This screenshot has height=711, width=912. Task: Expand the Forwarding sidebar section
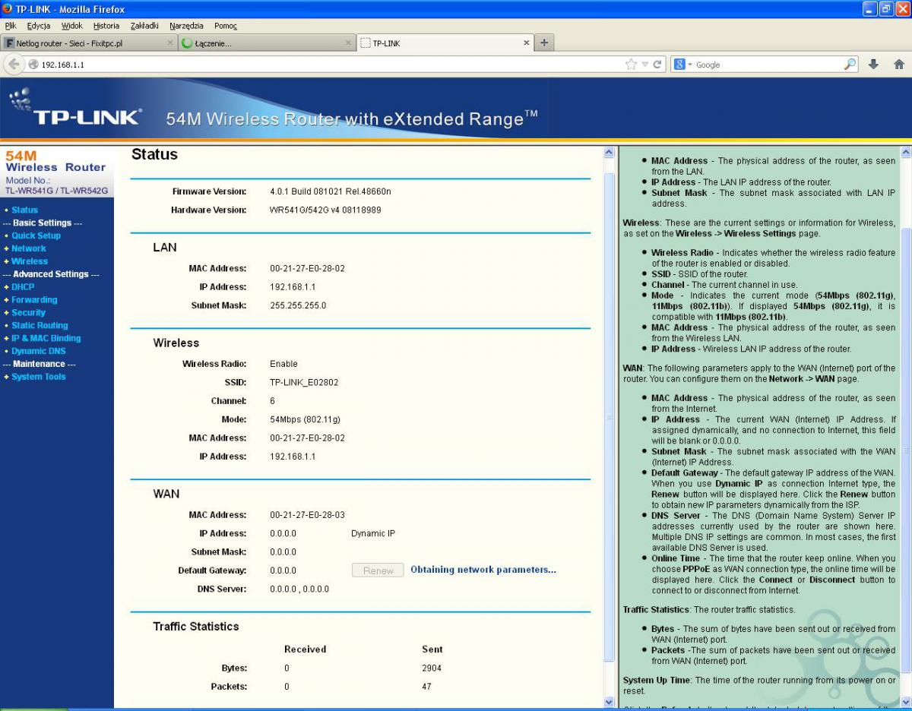coord(33,300)
